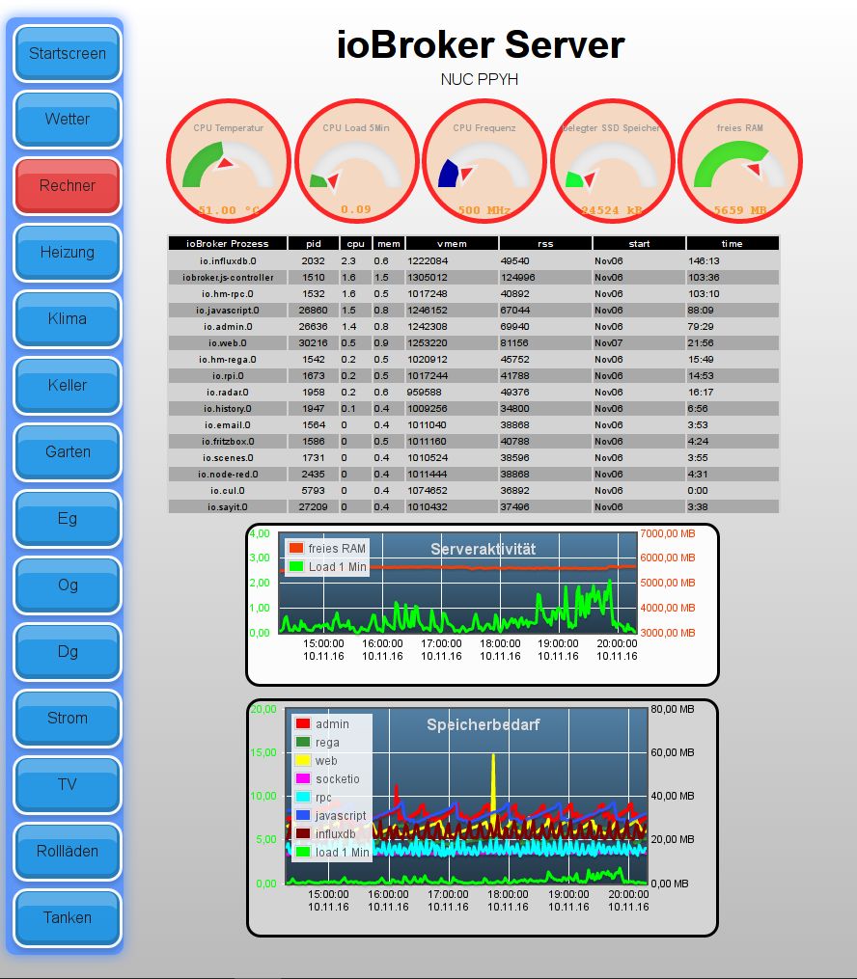Screen dimensions: 857x979
Task: Select the io.email.0 process name
Action: tap(228, 425)
